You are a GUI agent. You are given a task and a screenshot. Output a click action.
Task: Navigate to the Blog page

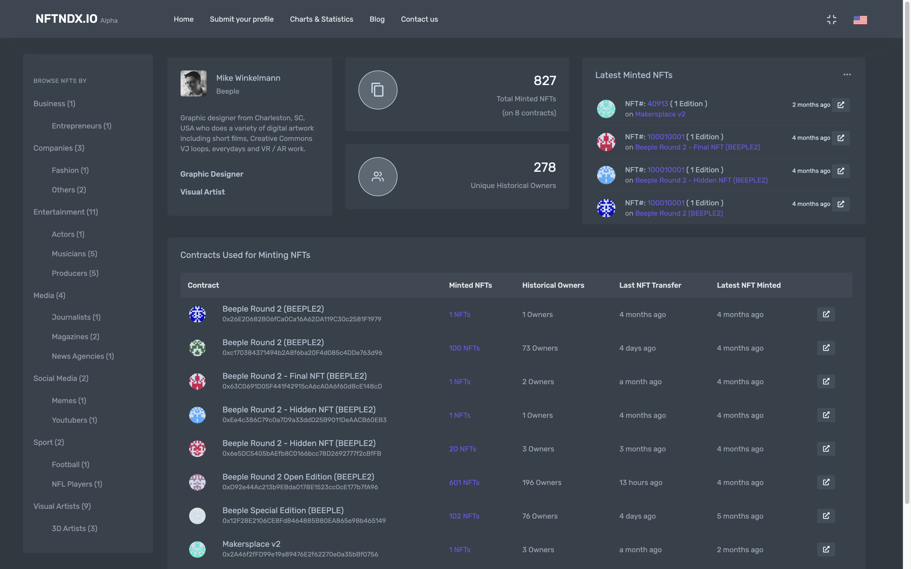coord(377,19)
